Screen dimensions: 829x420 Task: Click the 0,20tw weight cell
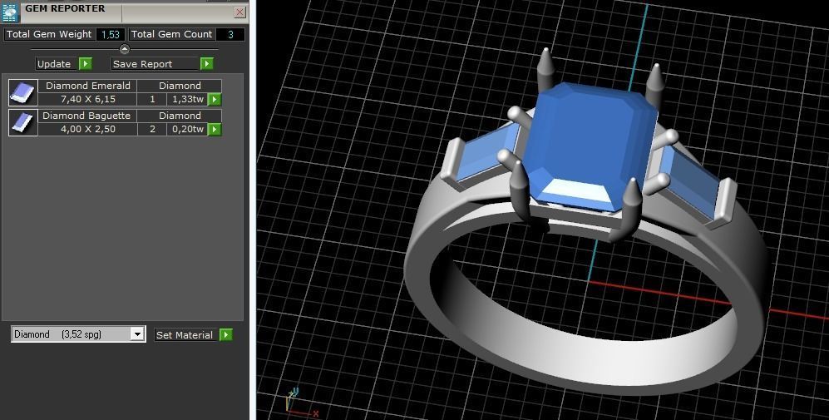(187, 129)
